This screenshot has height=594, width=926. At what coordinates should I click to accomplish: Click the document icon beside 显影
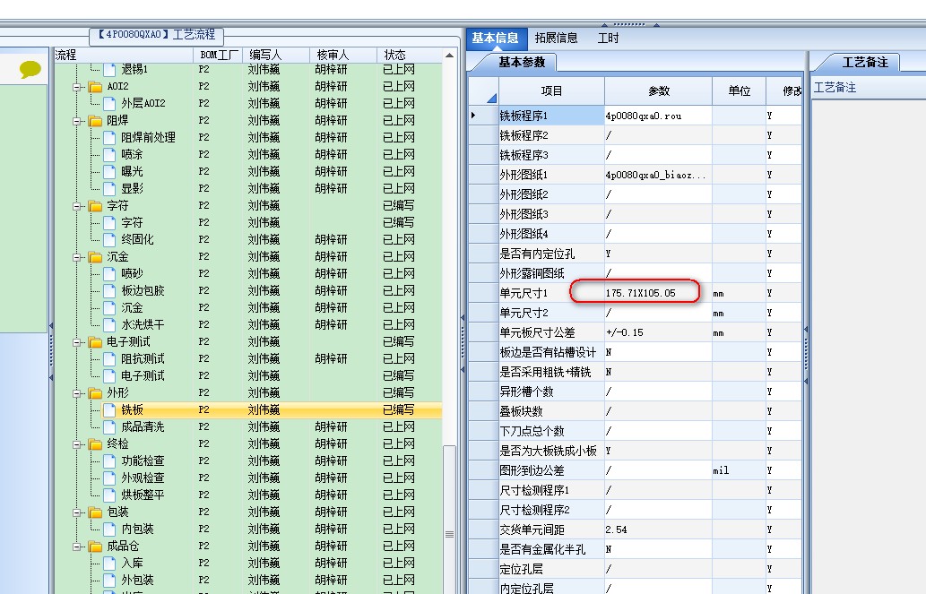tap(109, 189)
